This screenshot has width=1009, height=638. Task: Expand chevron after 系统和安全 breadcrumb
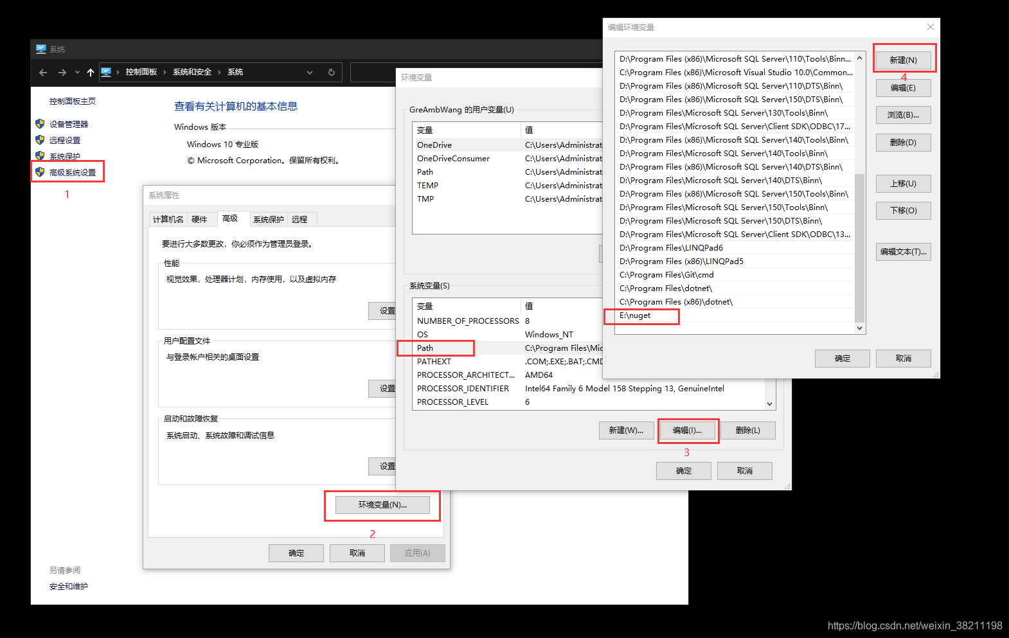click(x=220, y=72)
